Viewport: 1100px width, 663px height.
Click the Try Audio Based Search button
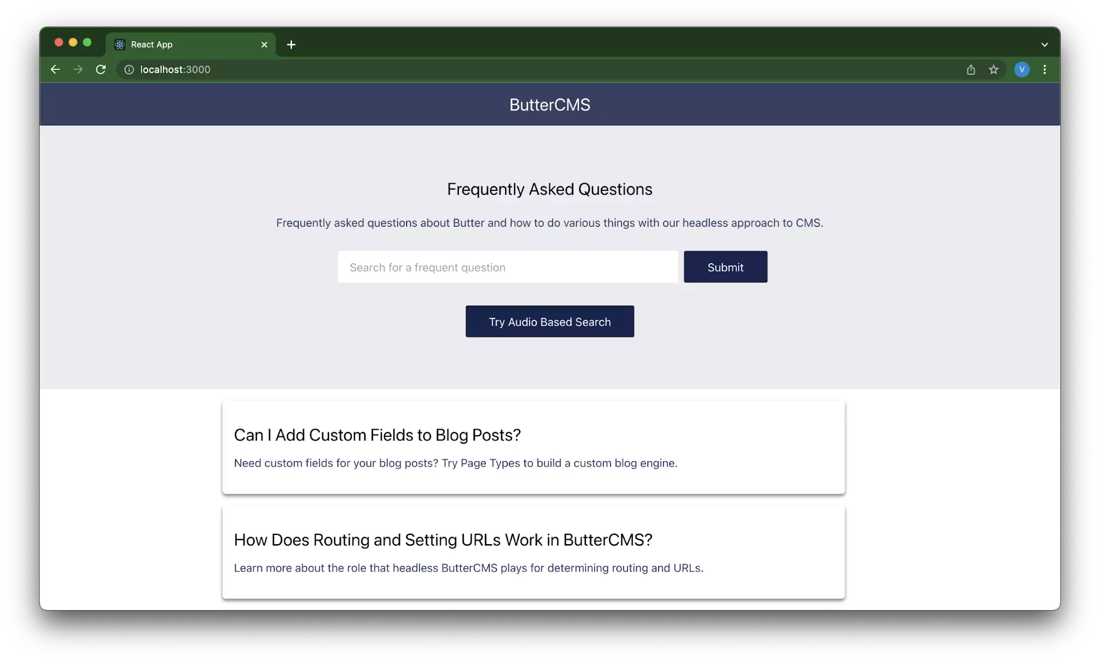(550, 321)
